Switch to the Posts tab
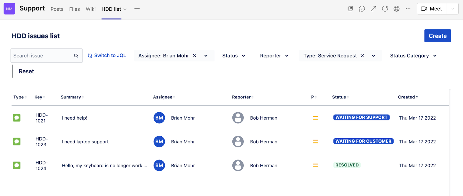The width and height of the screenshot is (463, 196). coord(57,9)
